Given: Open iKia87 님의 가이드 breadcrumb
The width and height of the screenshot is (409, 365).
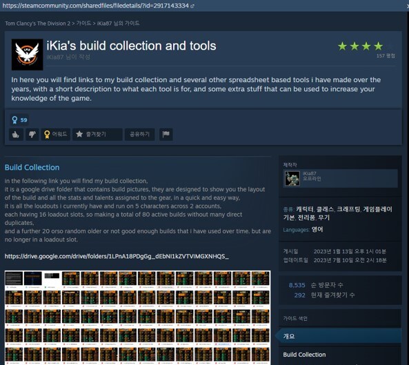Looking at the screenshot, I should tap(118, 23).
